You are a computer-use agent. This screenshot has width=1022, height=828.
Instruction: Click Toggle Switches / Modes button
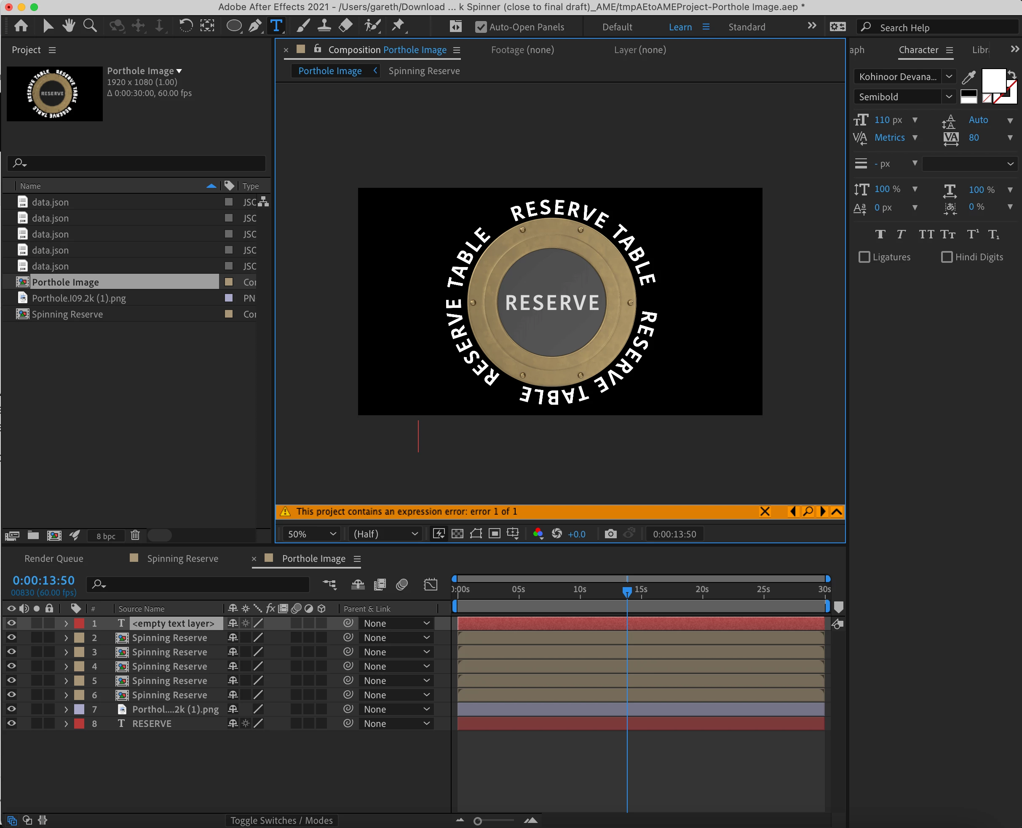tap(281, 820)
